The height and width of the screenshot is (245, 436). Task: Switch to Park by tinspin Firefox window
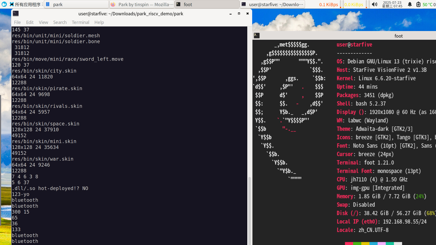[x=142, y=4]
